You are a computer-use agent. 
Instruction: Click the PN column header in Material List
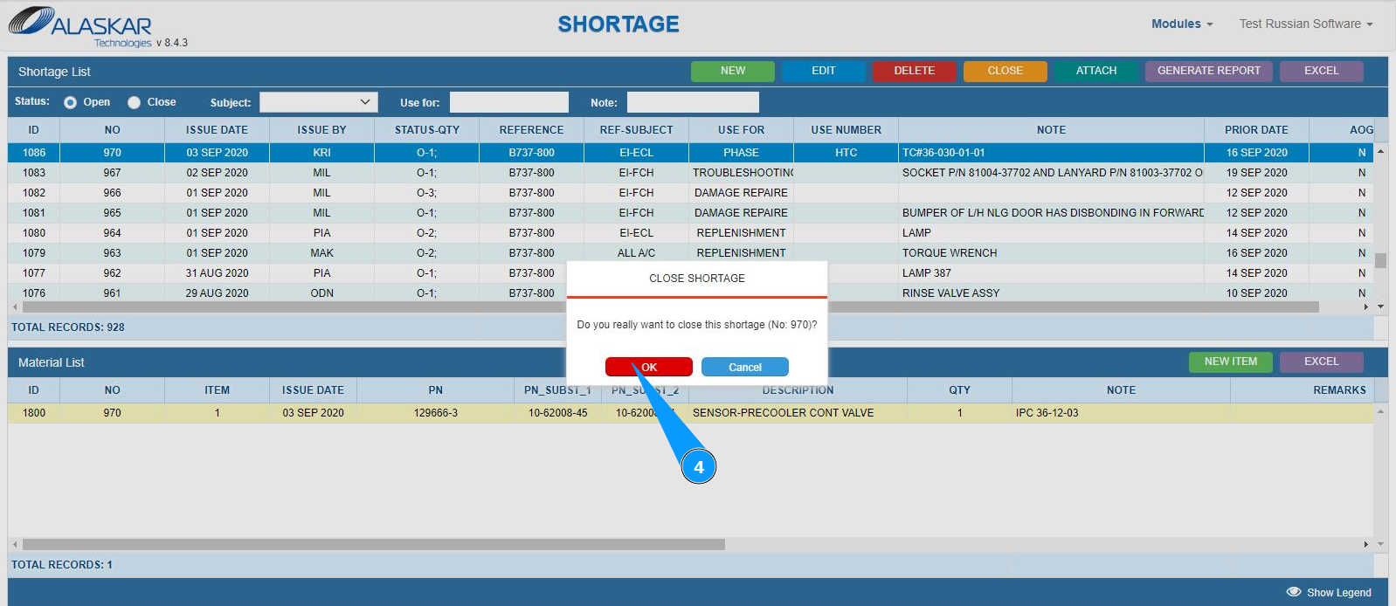click(435, 390)
